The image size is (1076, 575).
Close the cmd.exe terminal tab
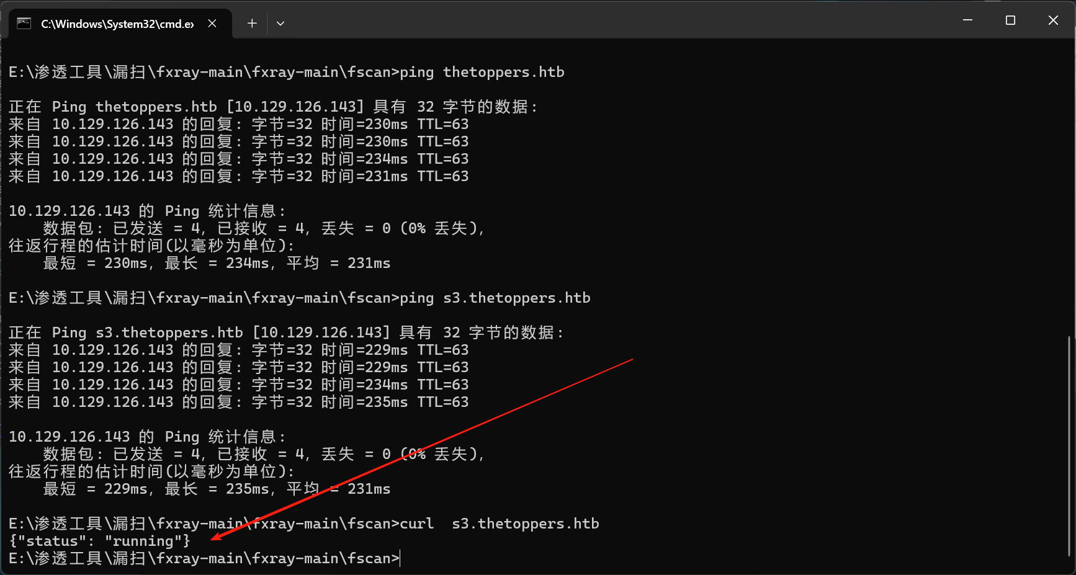(212, 24)
